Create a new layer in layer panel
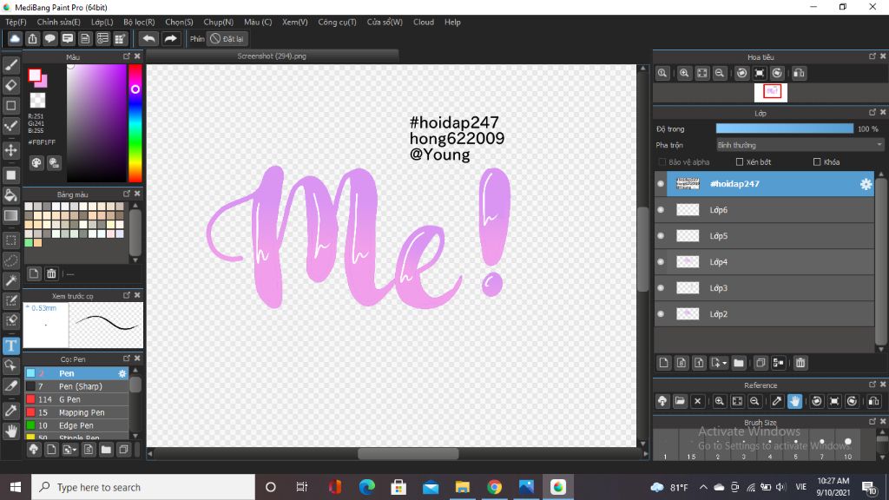Screen dimensions: 889x500 pos(664,363)
